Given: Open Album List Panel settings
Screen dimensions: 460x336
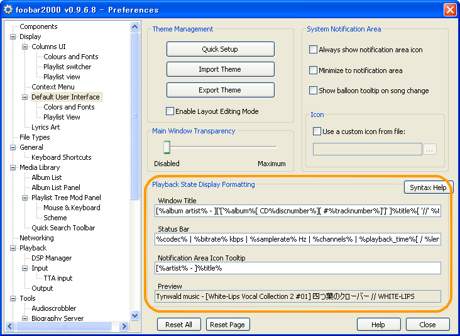Looking at the screenshot, I should (56, 188).
